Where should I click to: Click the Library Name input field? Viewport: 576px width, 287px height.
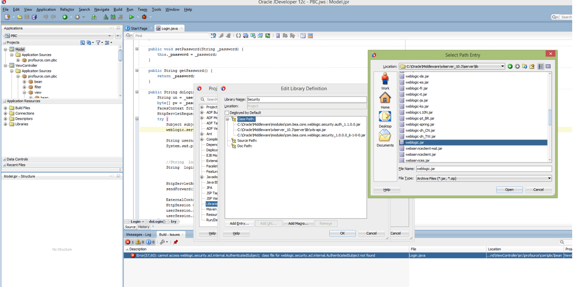tap(307, 99)
